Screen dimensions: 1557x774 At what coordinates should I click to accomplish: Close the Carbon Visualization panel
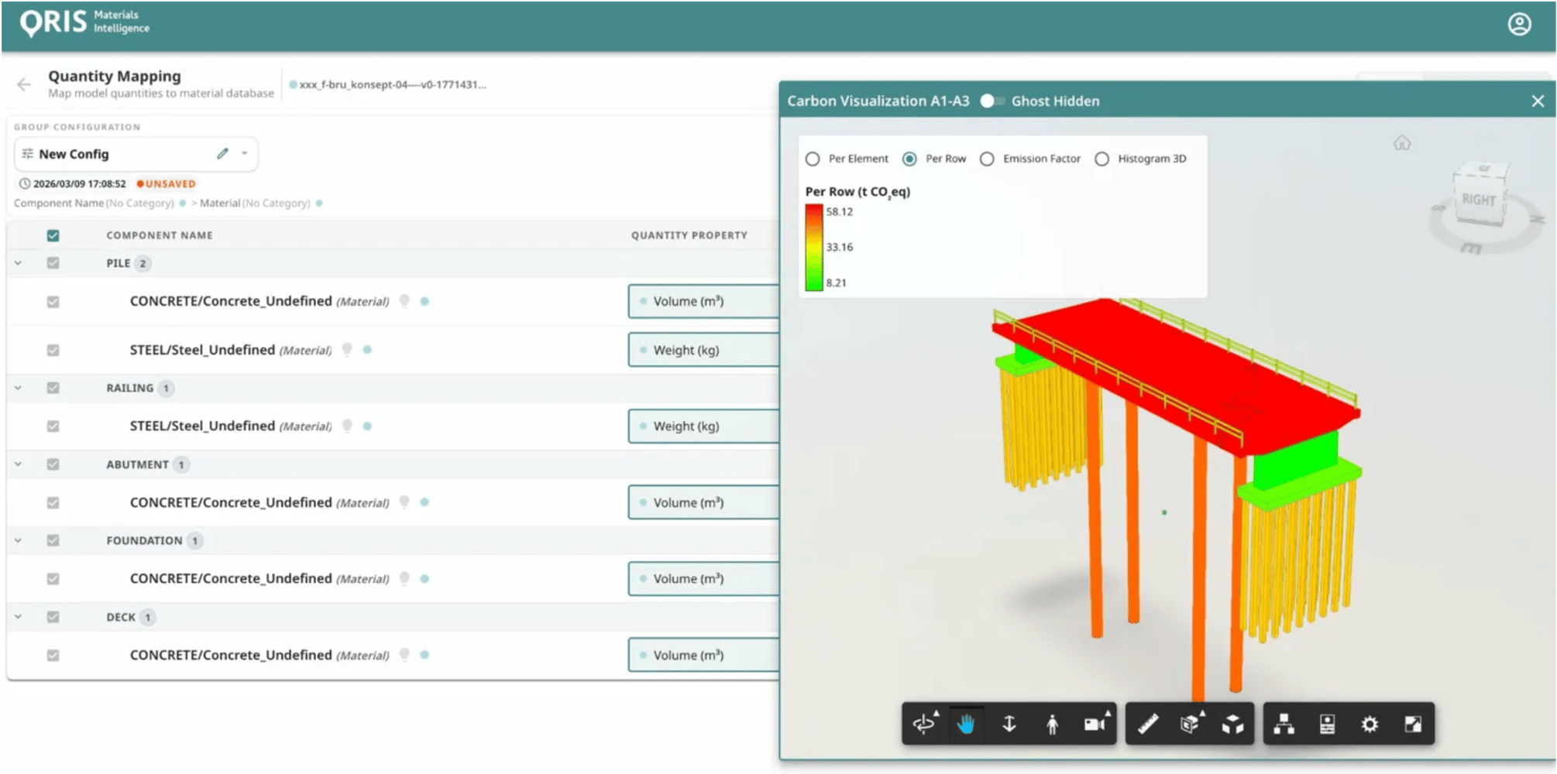pos(1538,101)
